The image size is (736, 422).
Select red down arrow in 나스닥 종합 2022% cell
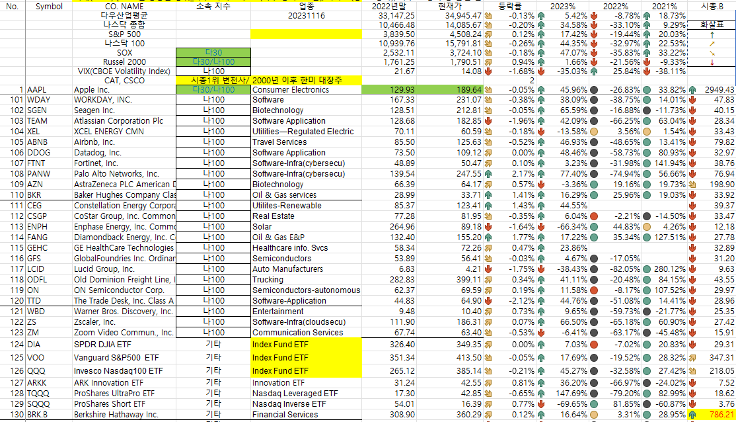594,25
